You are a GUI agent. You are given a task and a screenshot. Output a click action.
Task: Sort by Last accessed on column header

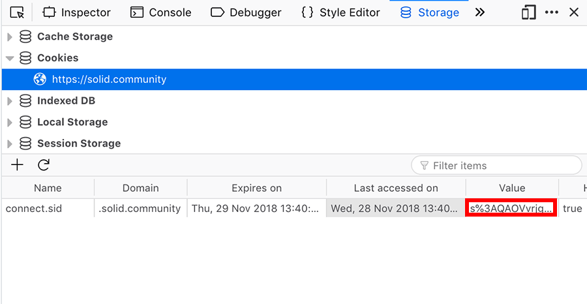396,188
